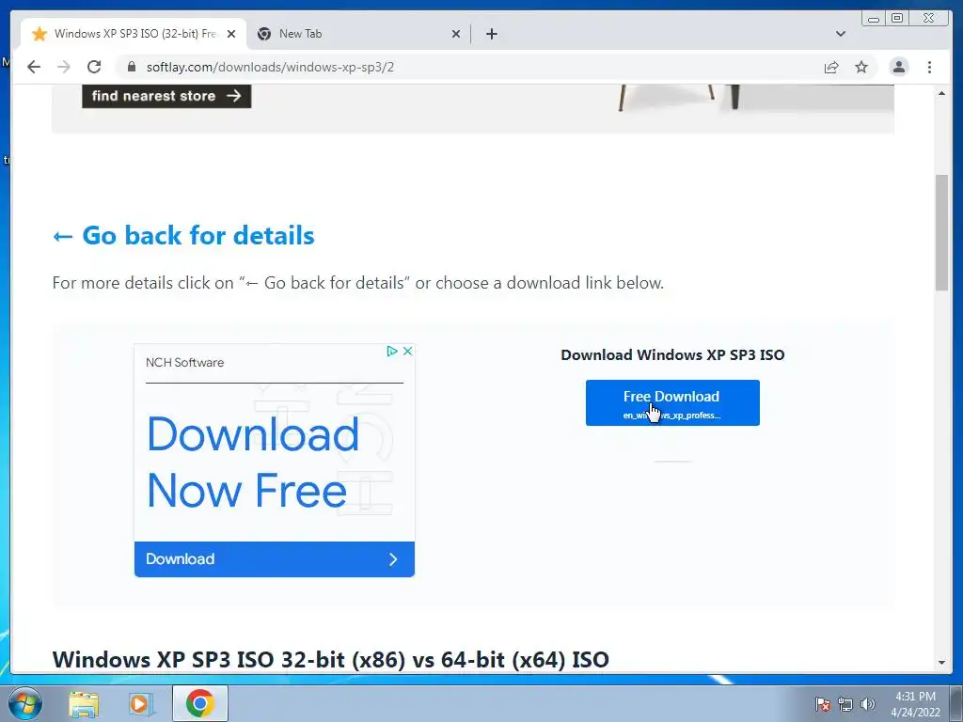Click the Download Windows XP SP3 ISO heading

672,354
